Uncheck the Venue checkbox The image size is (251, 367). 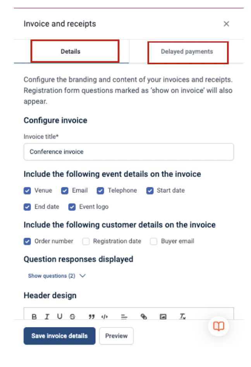click(x=27, y=190)
